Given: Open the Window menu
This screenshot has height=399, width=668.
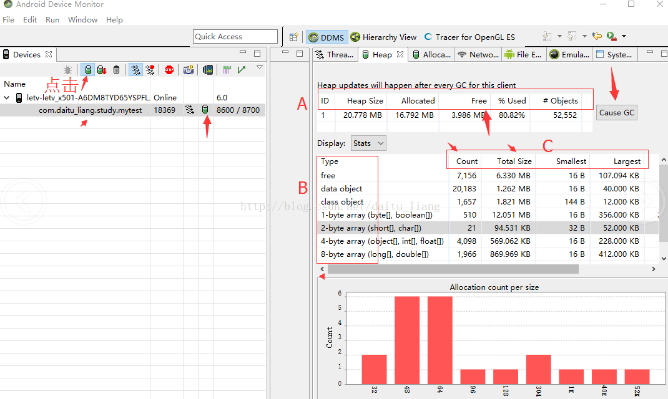Looking at the screenshot, I should pos(82,19).
